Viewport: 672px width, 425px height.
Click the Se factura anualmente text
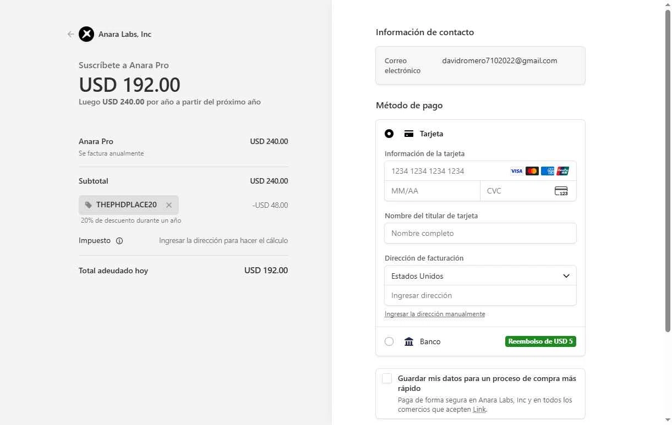[111, 153]
